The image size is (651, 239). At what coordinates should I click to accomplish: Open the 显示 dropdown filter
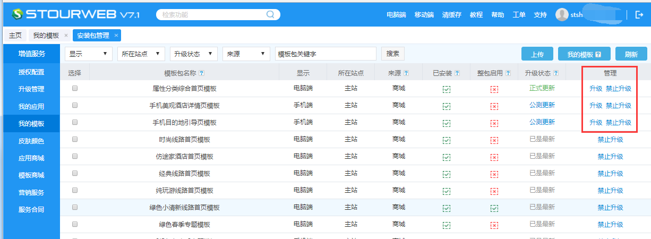point(89,54)
